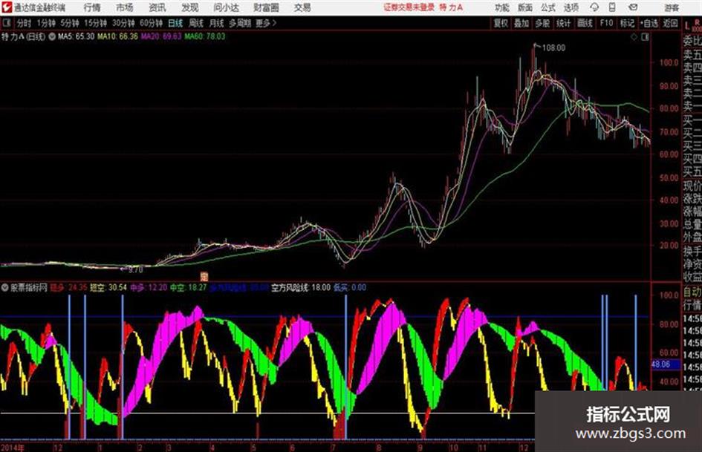This screenshot has width=702, height=452.
Task: Expand the MA indicator dropdown next to 特力A
Action: pyautogui.click(x=52, y=36)
